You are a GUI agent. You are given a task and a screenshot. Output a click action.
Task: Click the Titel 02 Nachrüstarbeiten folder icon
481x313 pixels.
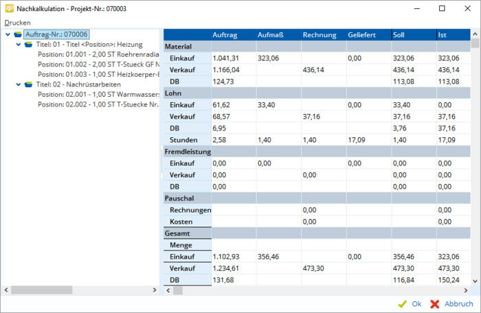pyautogui.click(x=28, y=84)
